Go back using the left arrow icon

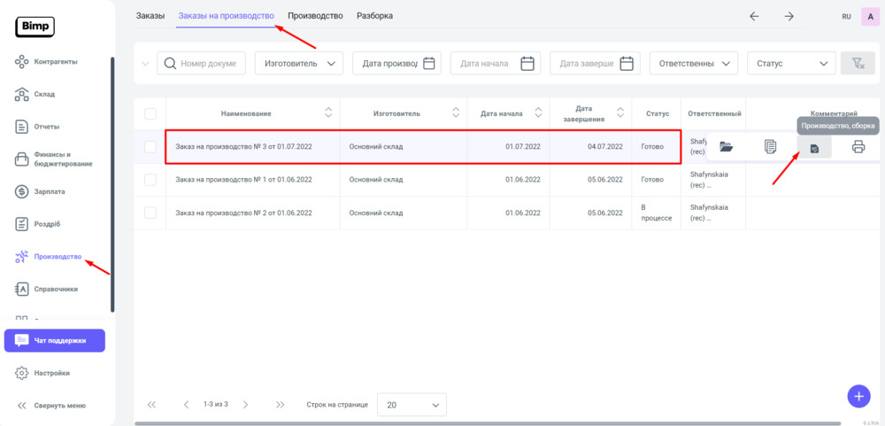[754, 16]
